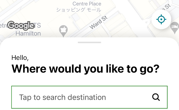
Task: Focus the Tap to search destination field
Action: point(89,97)
